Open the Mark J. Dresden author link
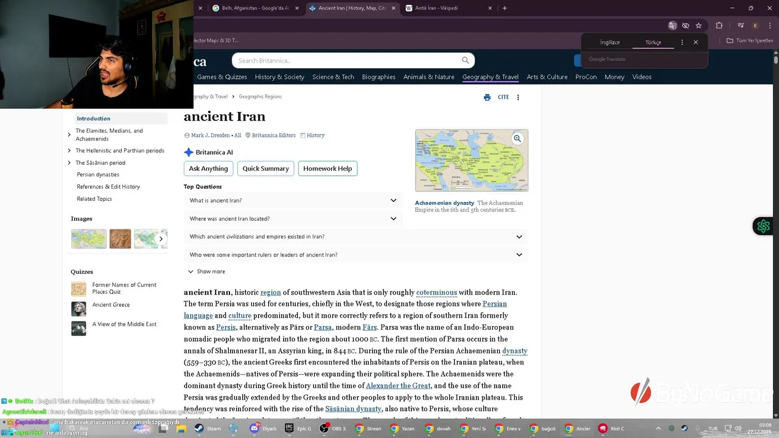The height and width of the screenshot is (438, 779). click(x=210, y=135)
